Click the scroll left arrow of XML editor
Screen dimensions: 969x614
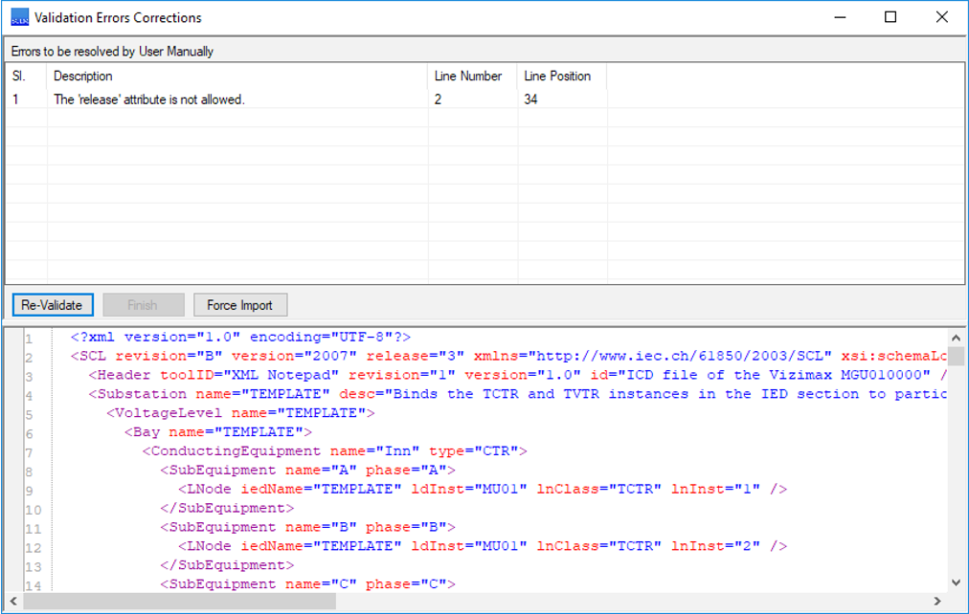tap(13, 601)
